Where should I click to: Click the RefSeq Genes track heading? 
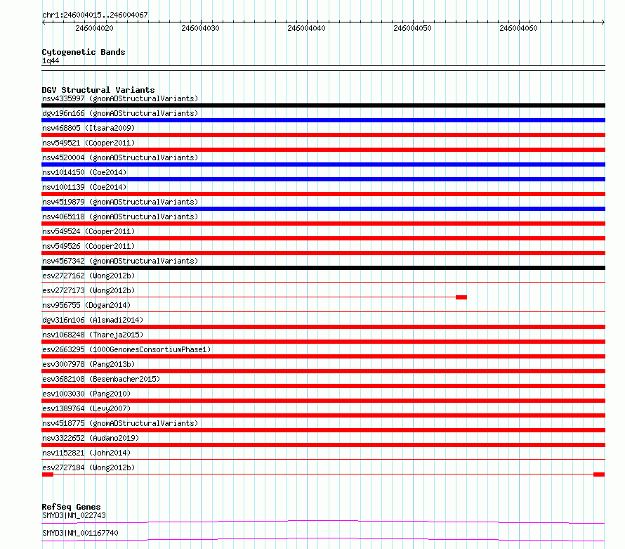(71, 507)
